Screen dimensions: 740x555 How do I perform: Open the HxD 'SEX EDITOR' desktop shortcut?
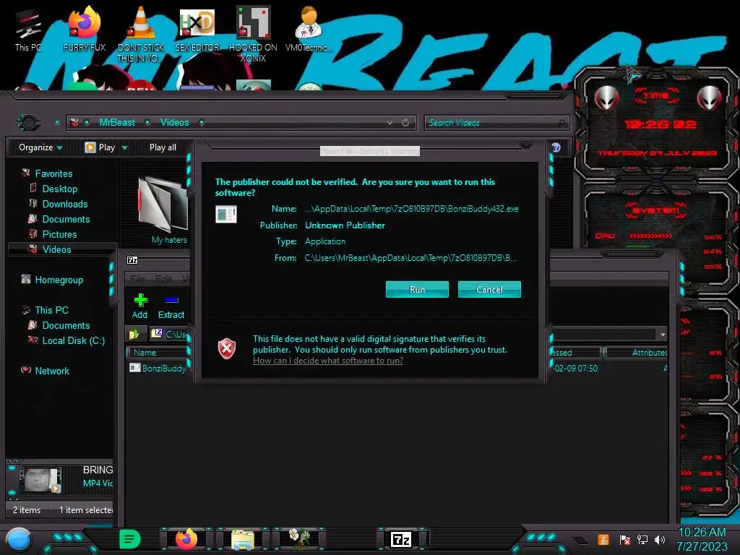tap(197, 29)
